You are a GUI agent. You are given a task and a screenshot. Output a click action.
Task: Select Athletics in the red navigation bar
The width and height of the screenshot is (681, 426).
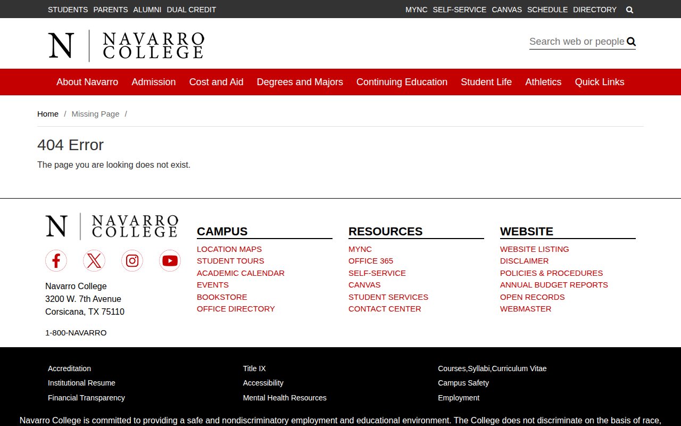point(543,82)
